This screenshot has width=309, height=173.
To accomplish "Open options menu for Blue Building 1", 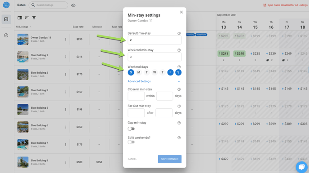I will point(66,57).
